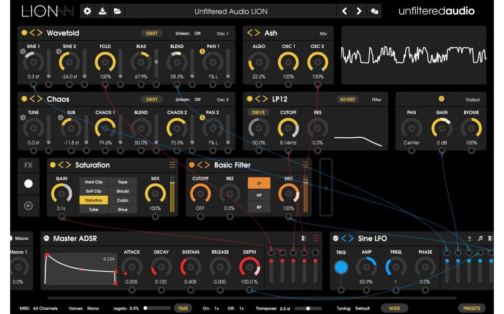Adjust the Master ADSR DEPTH knob
Viewport: 504px width, 314px height.
click(249, 267)
